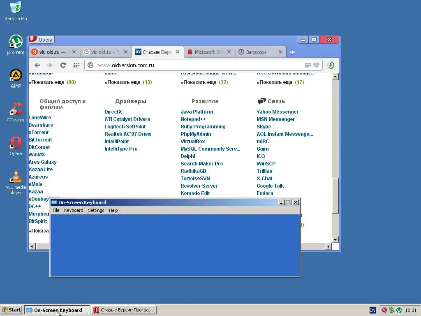The height and width of the screenshot is (316, 421).
Task: Open the downloads arrow icon beside address bar
Action: point(331,65)
